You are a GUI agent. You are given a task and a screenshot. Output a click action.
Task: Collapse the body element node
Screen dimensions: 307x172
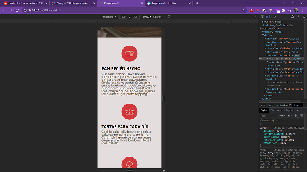[263, 35]
